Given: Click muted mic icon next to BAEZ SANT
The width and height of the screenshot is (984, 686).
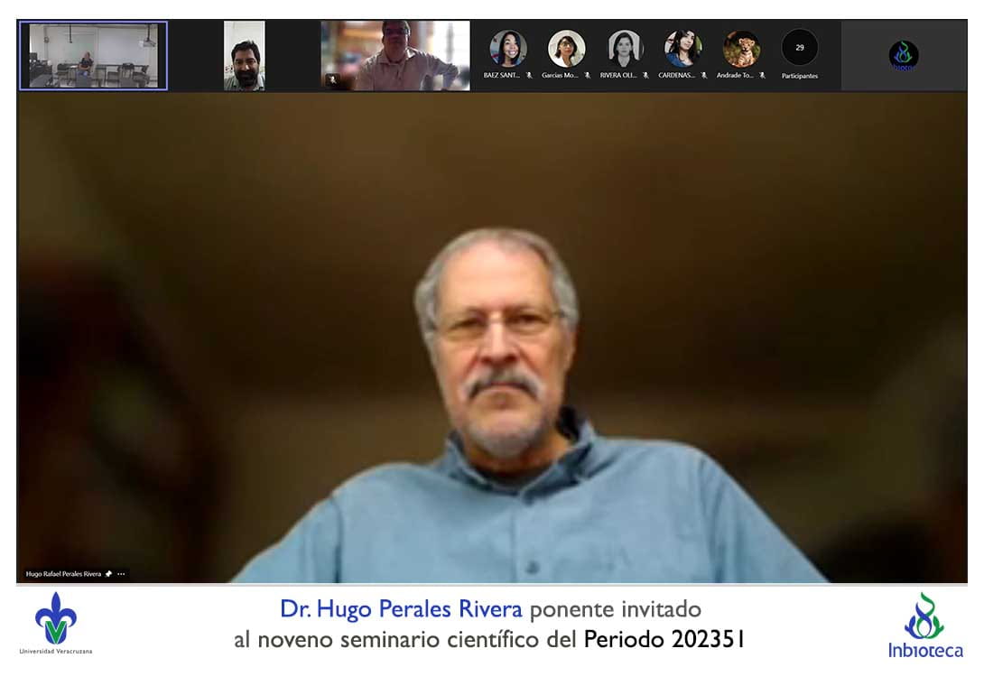Looking at the screenshot, I should (x=529, y=76).
